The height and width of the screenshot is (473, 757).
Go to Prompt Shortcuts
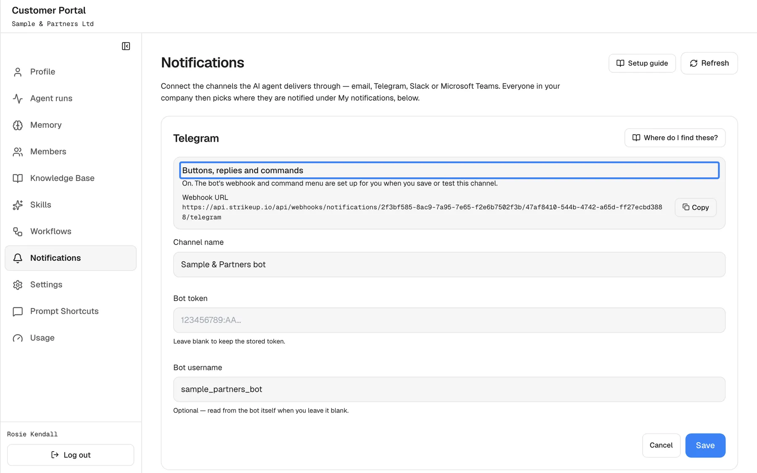click(71, 312)
